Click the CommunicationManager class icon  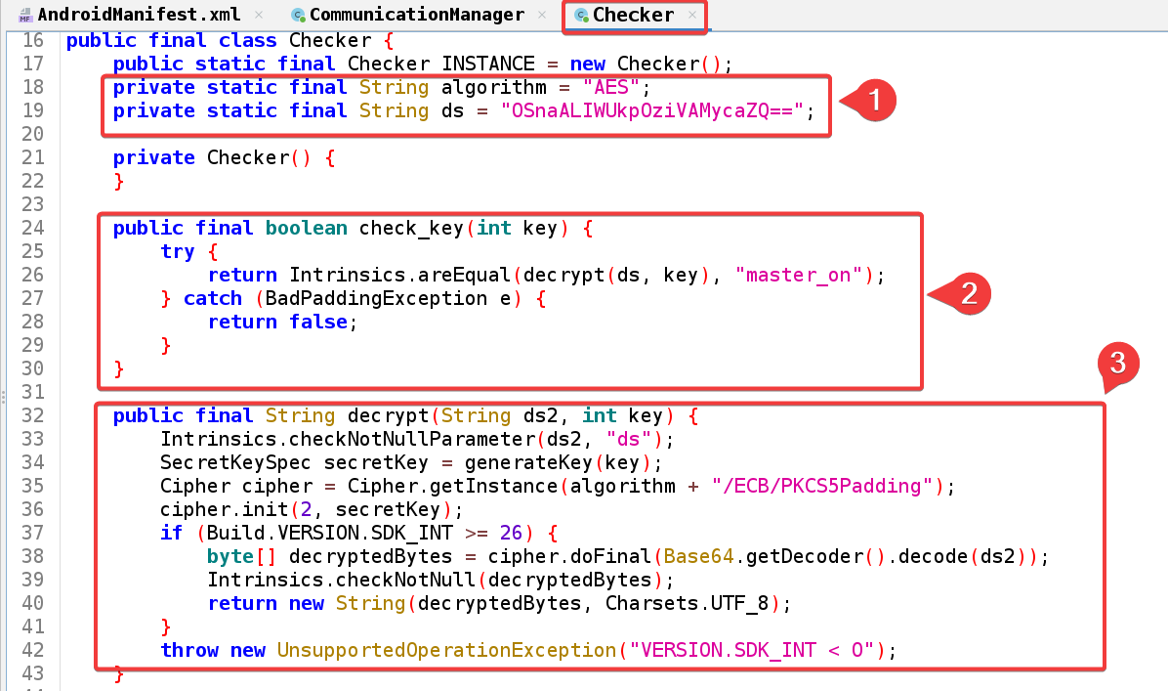click(x=298, y=15)
